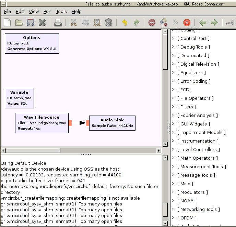The width and height of the screenshot is (236, 227).
Task: Expand the Control Port category
Action: click(x=173, y=38)
